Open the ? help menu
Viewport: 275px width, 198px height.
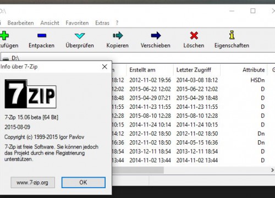(x=117, y=23)
